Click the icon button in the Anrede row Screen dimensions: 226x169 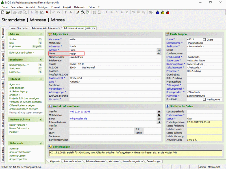159,50
